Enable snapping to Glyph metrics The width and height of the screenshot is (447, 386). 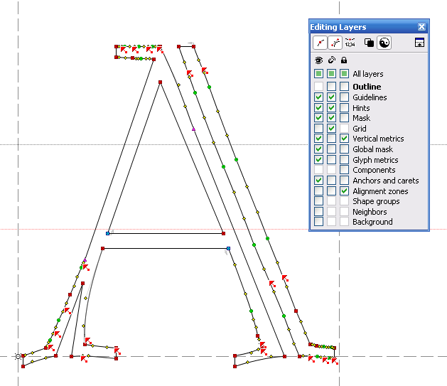[331, 160]
